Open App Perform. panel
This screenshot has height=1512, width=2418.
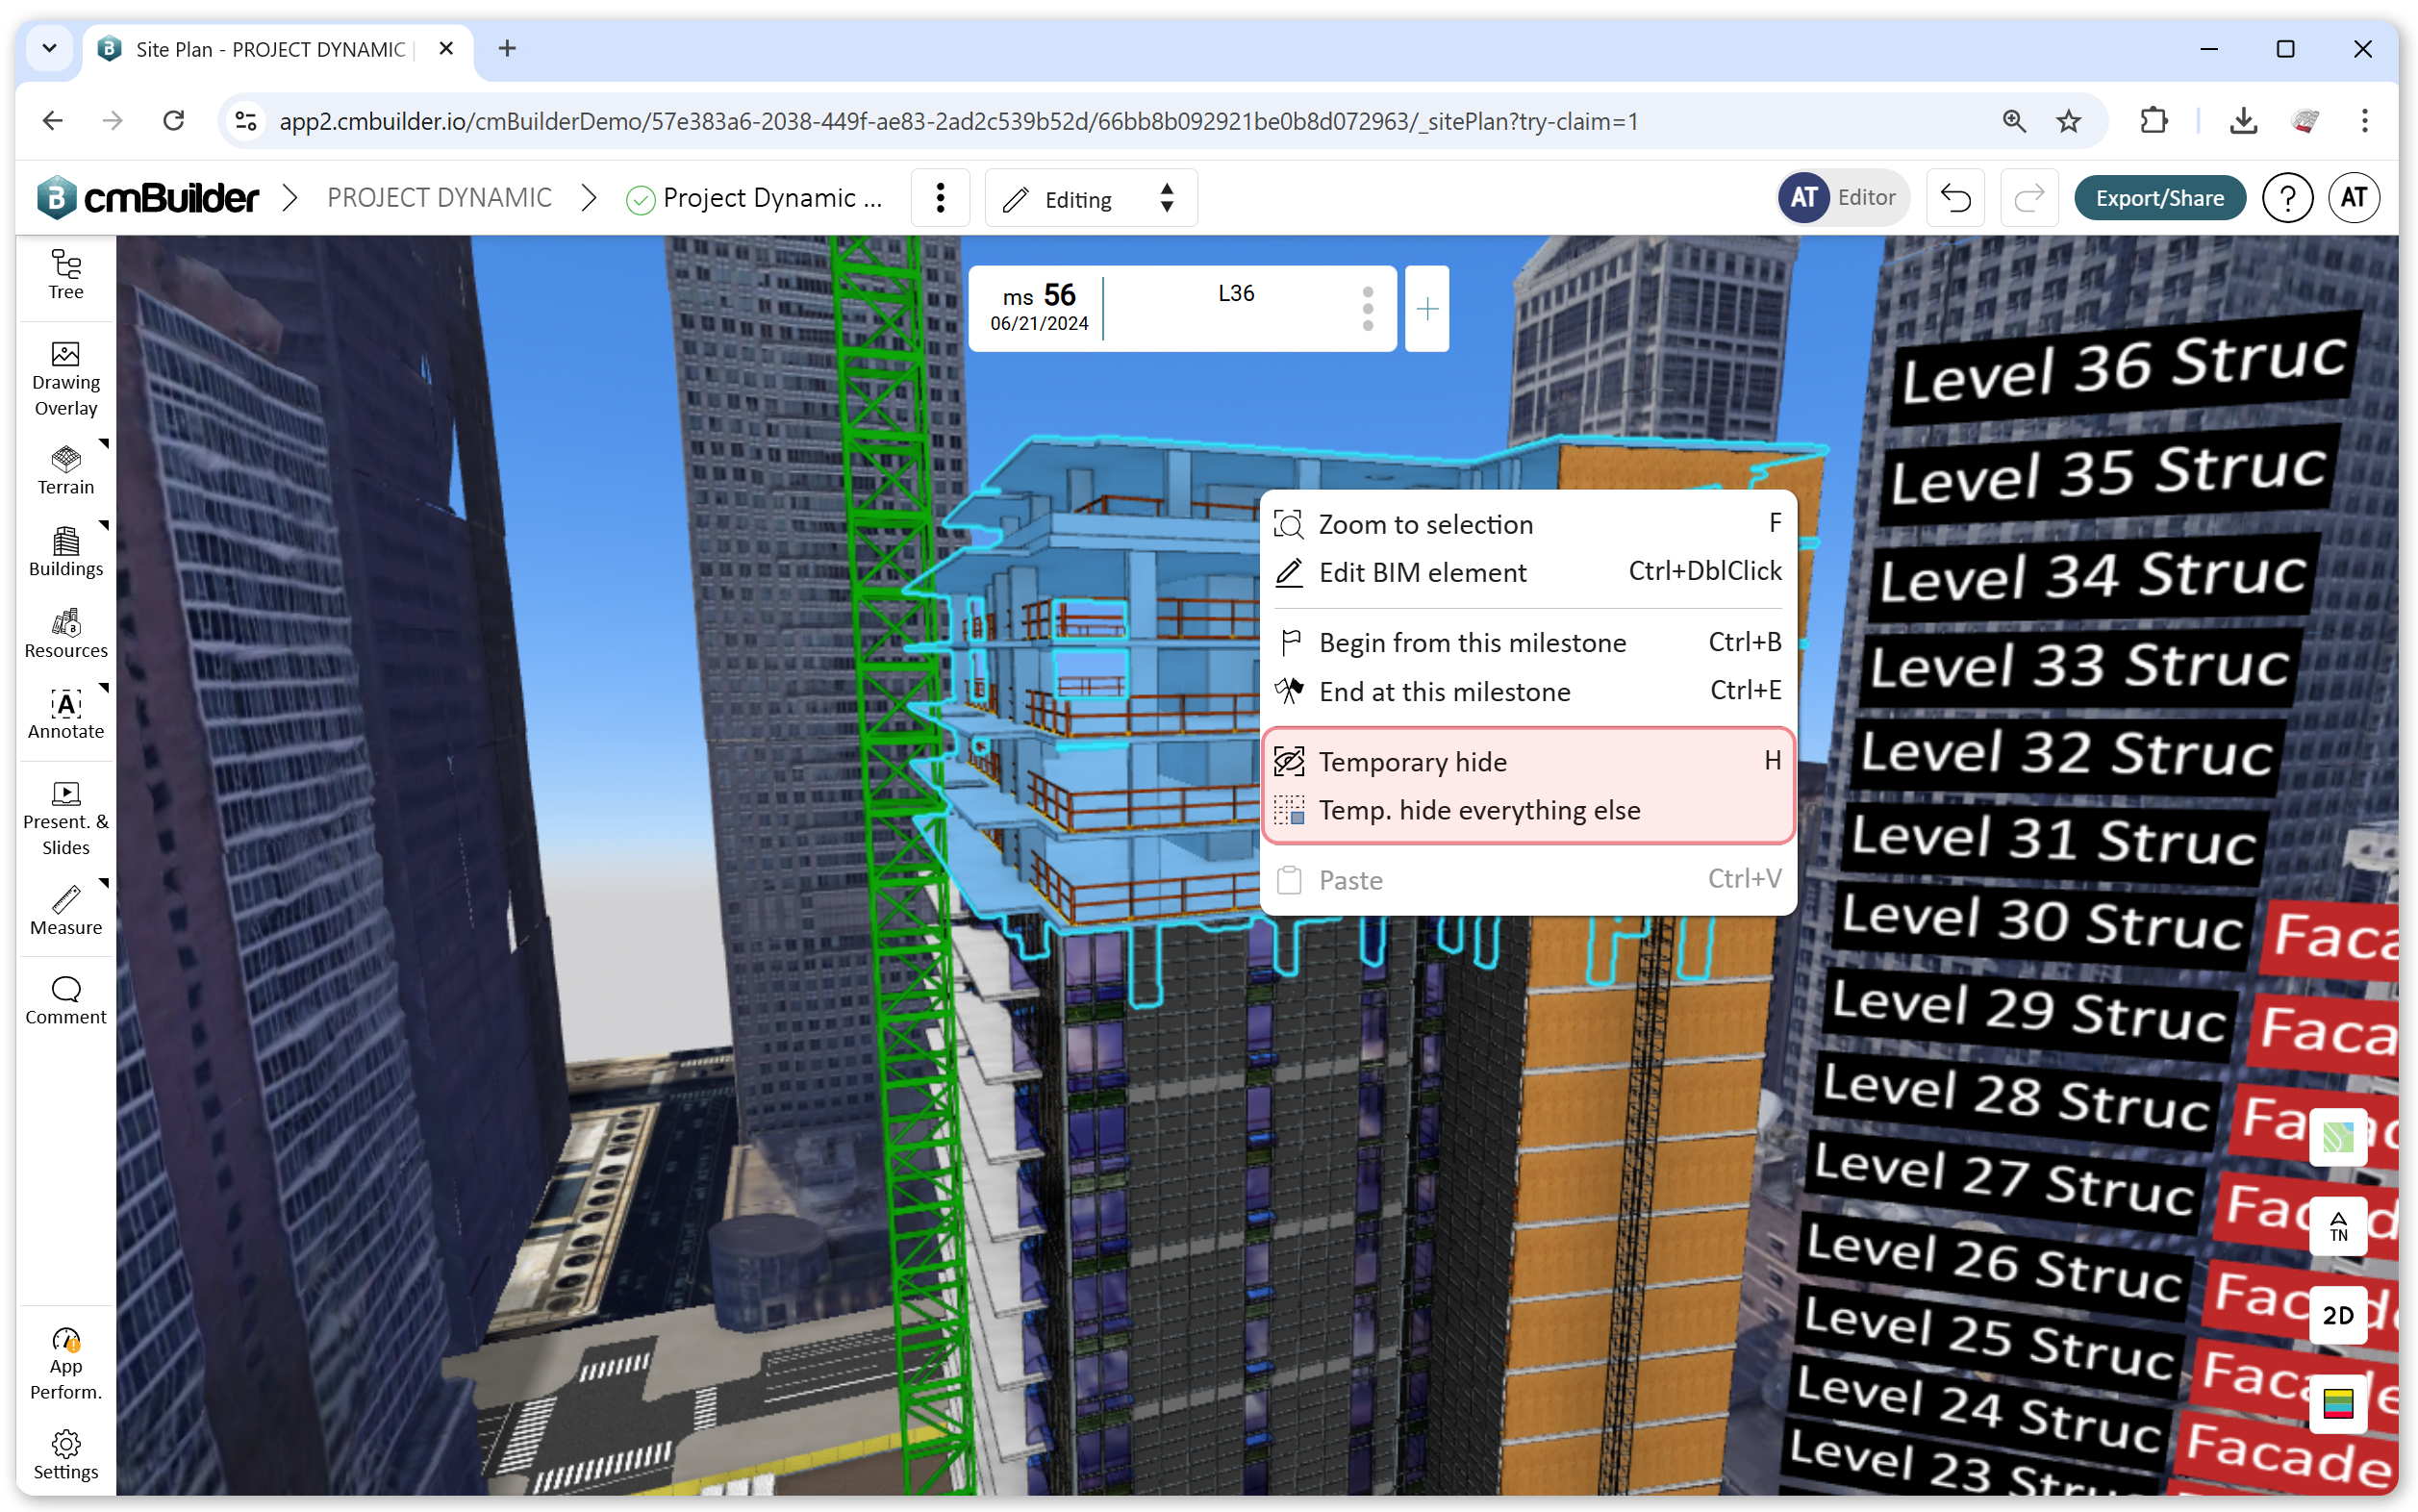click(66, 1364)
